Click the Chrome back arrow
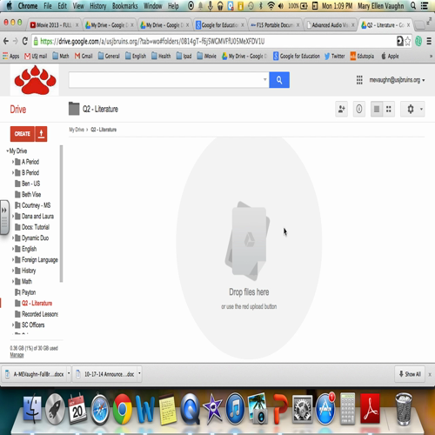 coord(6,41)
